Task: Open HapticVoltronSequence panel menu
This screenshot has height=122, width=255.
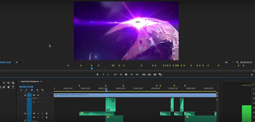Action: pos(41,82)
